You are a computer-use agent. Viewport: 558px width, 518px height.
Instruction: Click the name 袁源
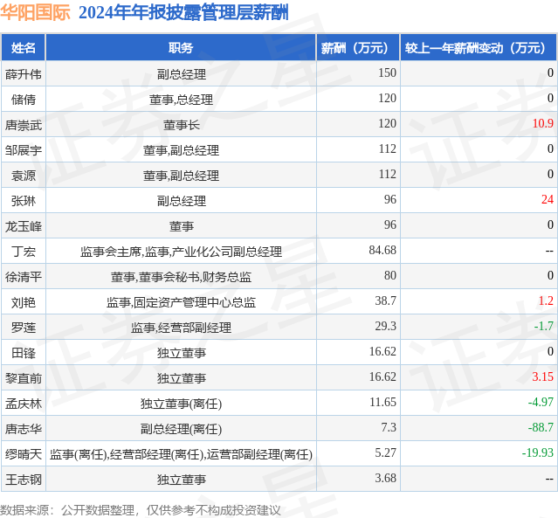(24, 176)
